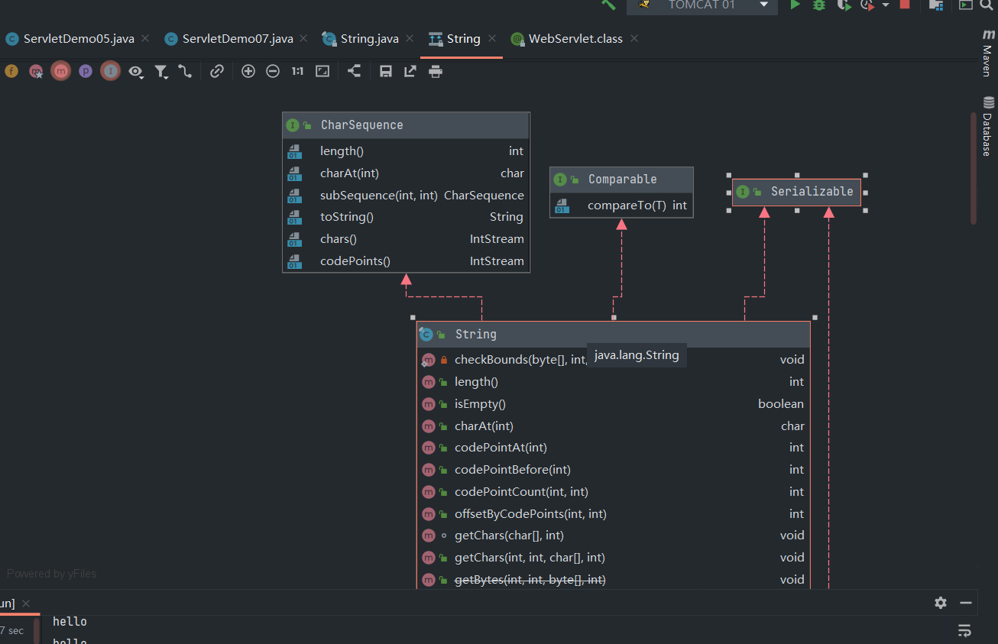Select codePointAt(int) in String node
The image size is (998, 644).
[613, 448]
